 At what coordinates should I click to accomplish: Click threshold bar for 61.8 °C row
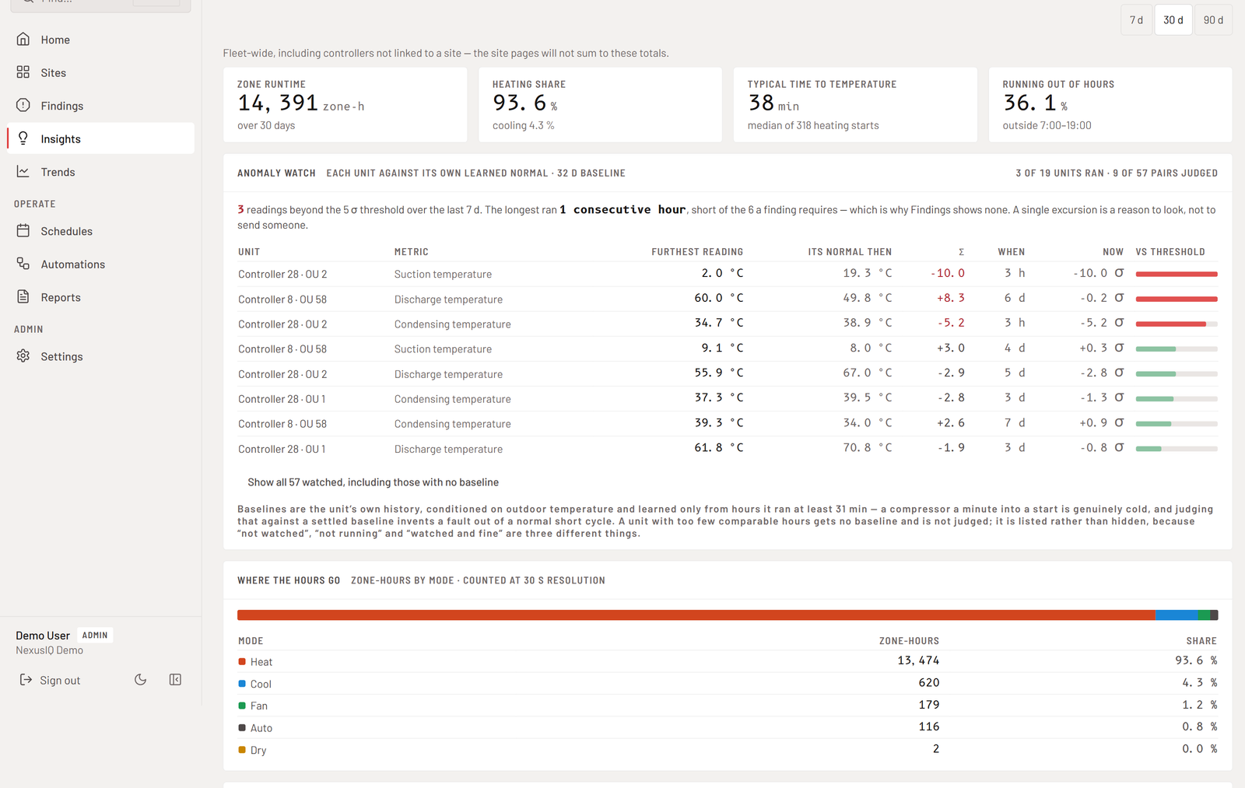1177,449
